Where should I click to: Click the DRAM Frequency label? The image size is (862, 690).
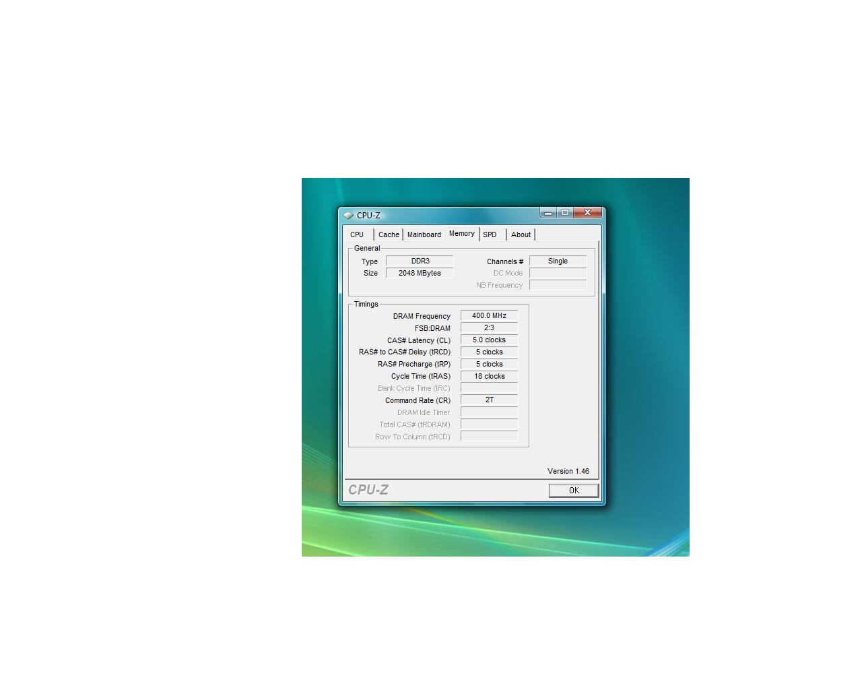422,316
